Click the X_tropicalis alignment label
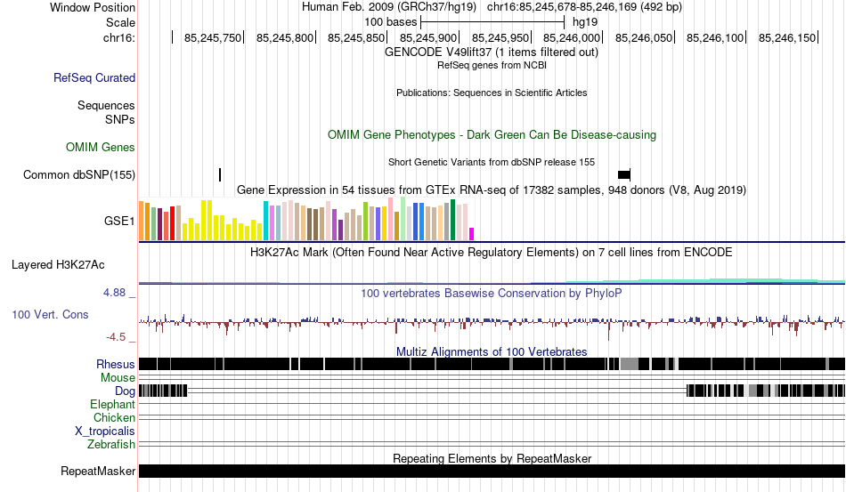Image resolution: width=846 pixels, height=492 pixels. [x=105, y=432]
